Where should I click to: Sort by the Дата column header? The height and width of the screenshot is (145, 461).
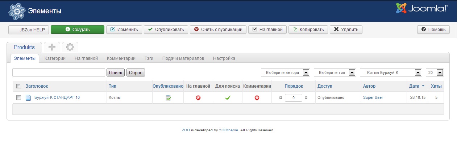pos(414,86)
